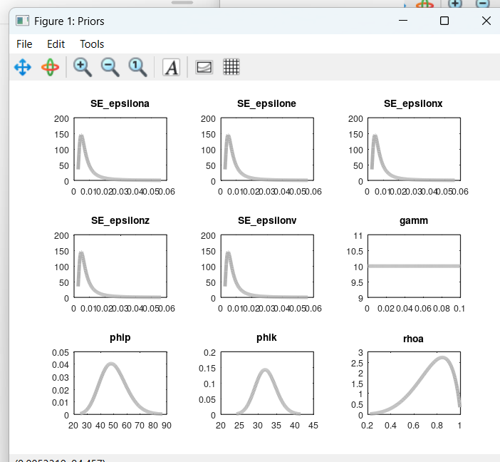
Task: Choose the Insert Text 'A' tool
Action: tap(171, 68)
